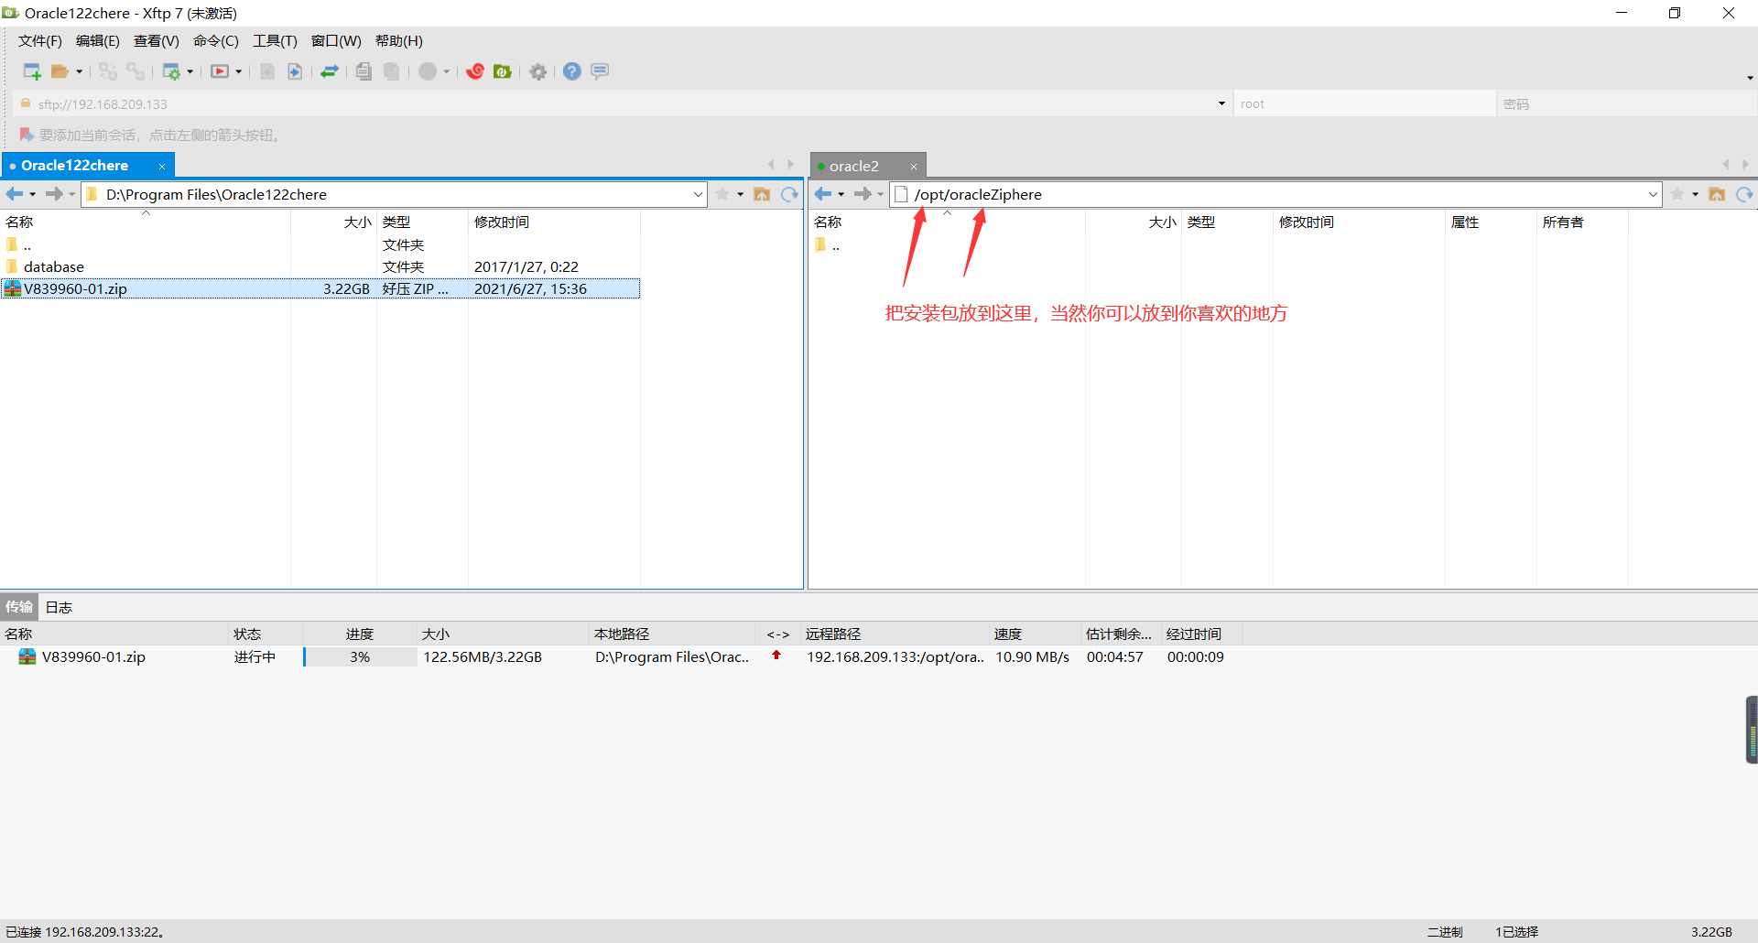Open the local favorites dropdown arrow
The height and width of the screenshot is (943, 1758).
[x=740, y=194]
